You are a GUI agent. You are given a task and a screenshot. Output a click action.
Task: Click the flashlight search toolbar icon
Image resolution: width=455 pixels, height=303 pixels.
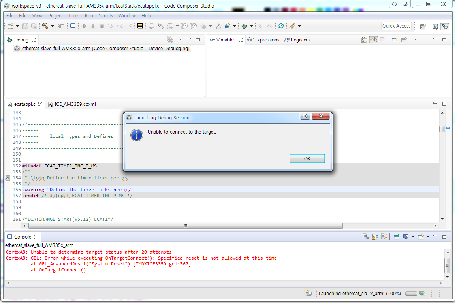point(292,26)
